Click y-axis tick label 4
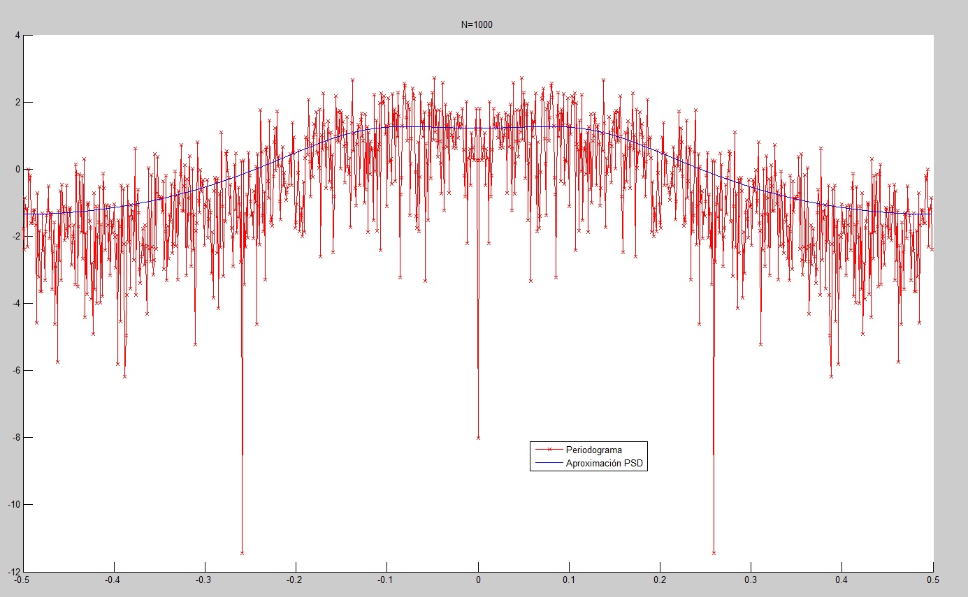The image size is (968, 597). click(17, 35)
